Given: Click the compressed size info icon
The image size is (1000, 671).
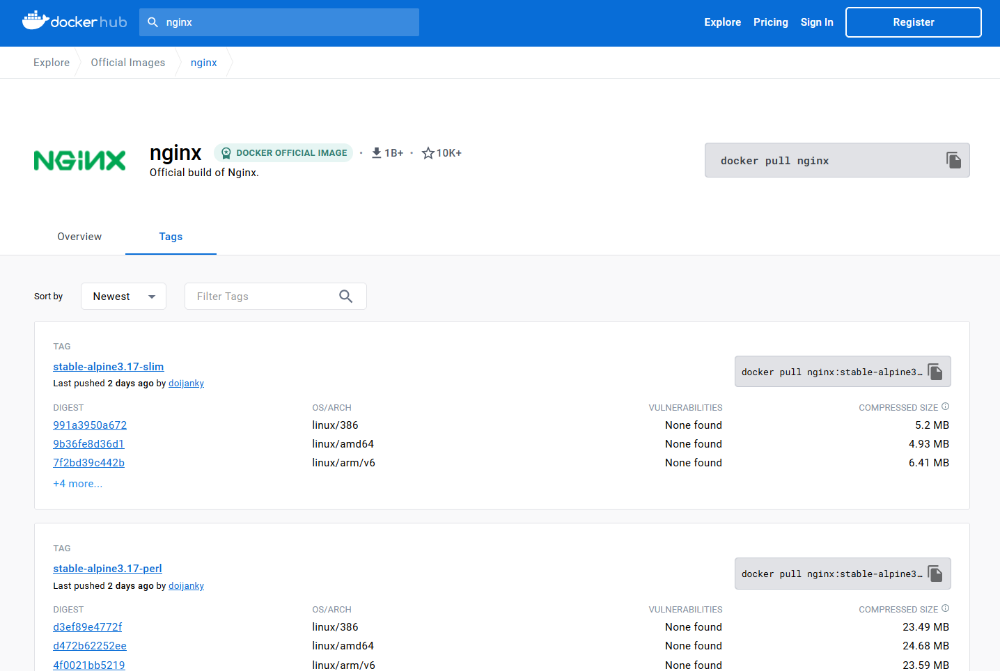Looking at the screenshot, I should click(x=945, y=406).
